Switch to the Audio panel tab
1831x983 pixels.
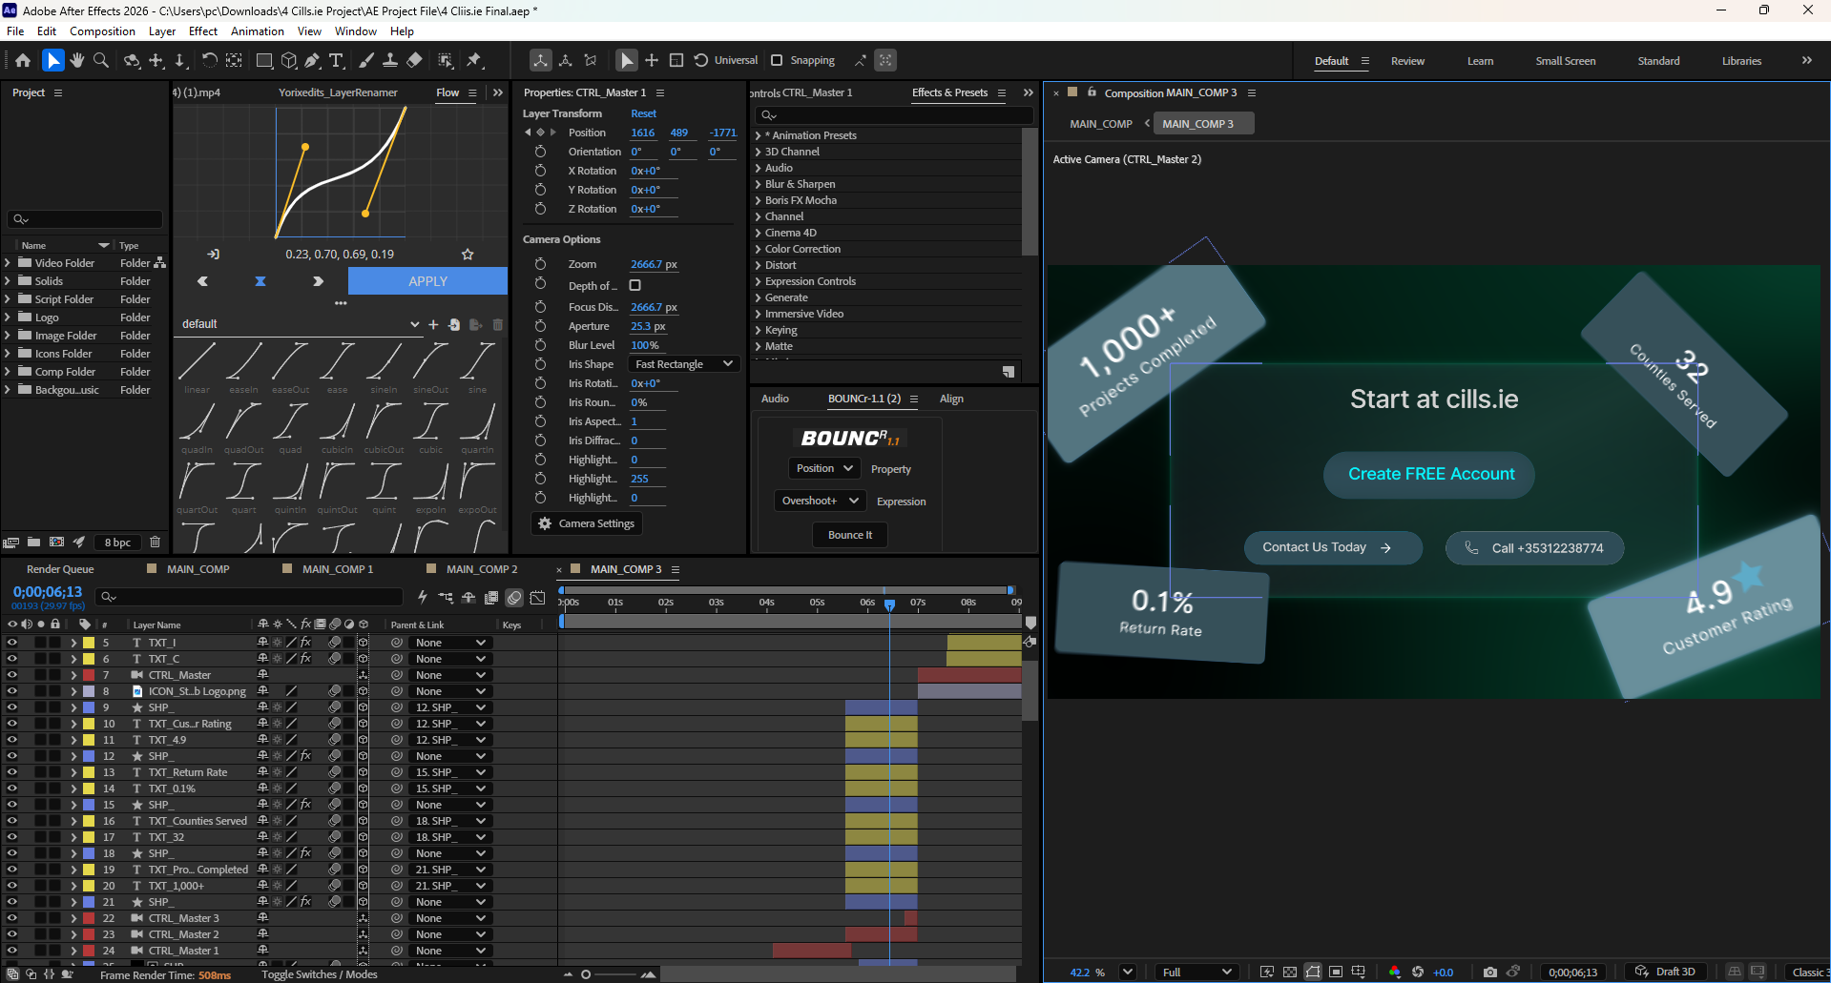tap(775, 399)
